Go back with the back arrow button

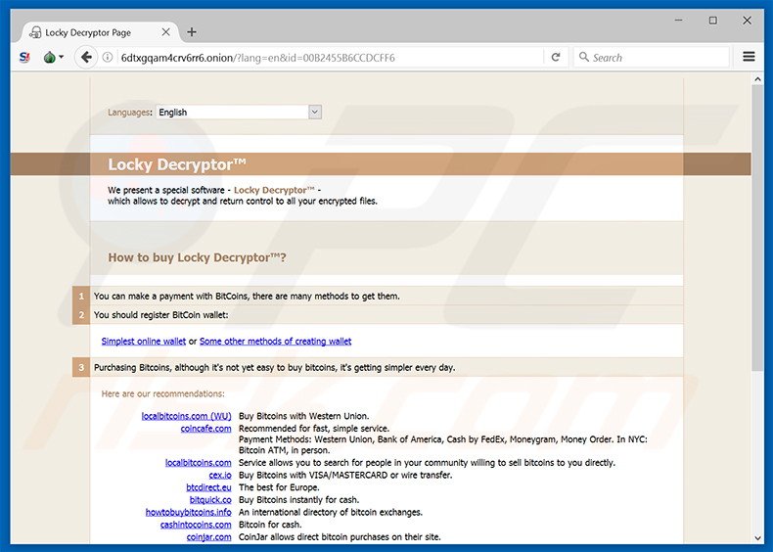[86, 57]
